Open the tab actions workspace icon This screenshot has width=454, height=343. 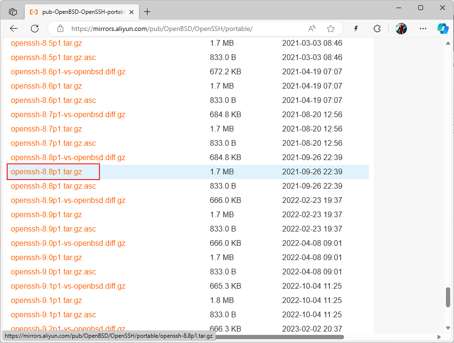pyautogui.click(x=13, y=11)
